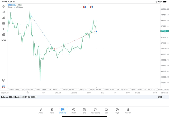Sort positions by Volume column header
Image resolution: width=169 pixels, height=118 pixels.
coord(74,93)
